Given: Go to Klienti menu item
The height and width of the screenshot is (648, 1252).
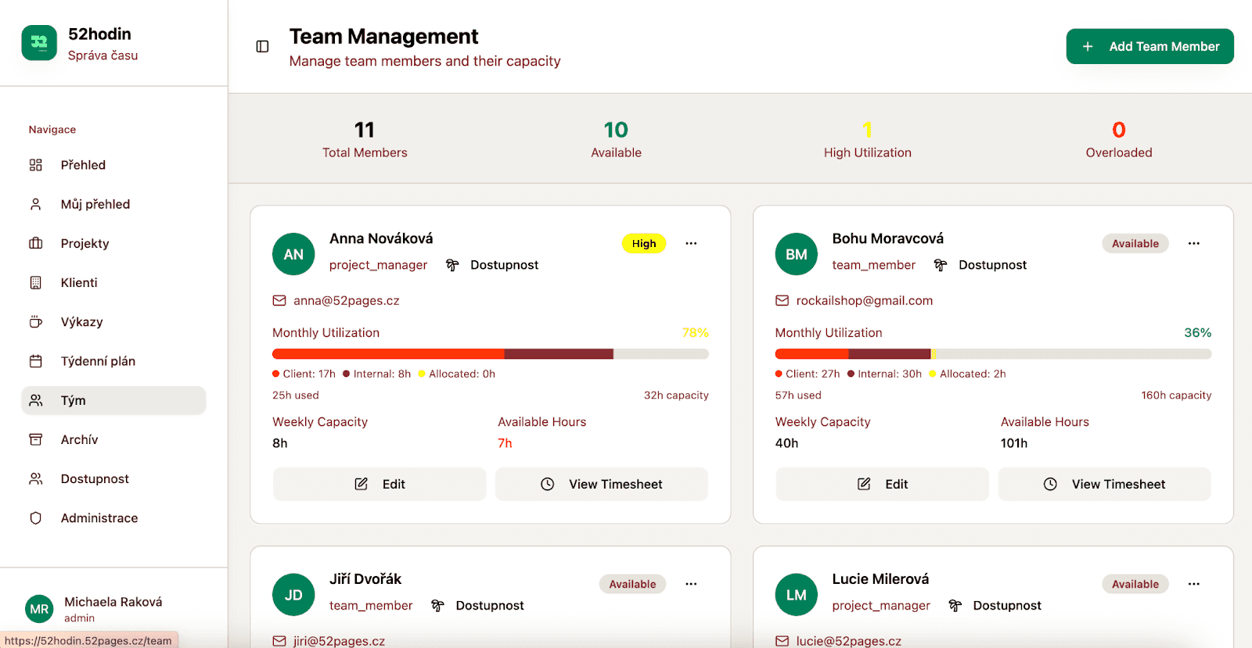Looking at the screenshot, I should coord(79,282).
